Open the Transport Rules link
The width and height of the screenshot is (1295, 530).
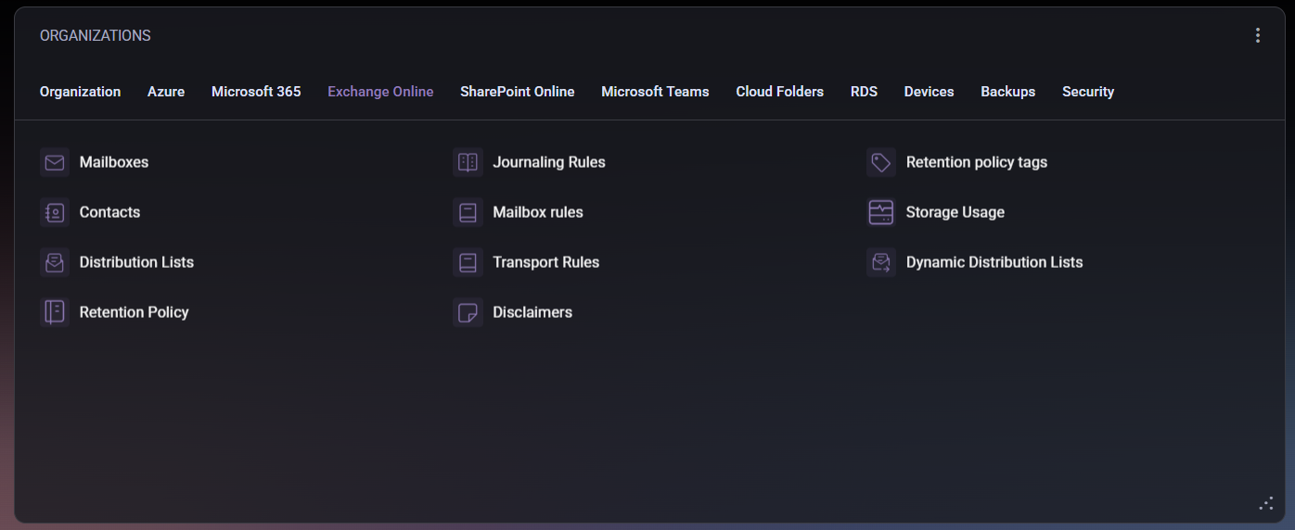[x=545, y=262]
